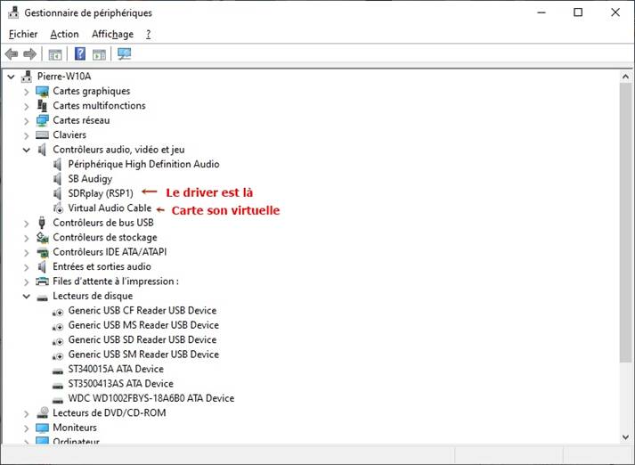The height and width of the screenshot is (465, 635).
Task: Open the Action menu
Action: [x=64, y=34]
